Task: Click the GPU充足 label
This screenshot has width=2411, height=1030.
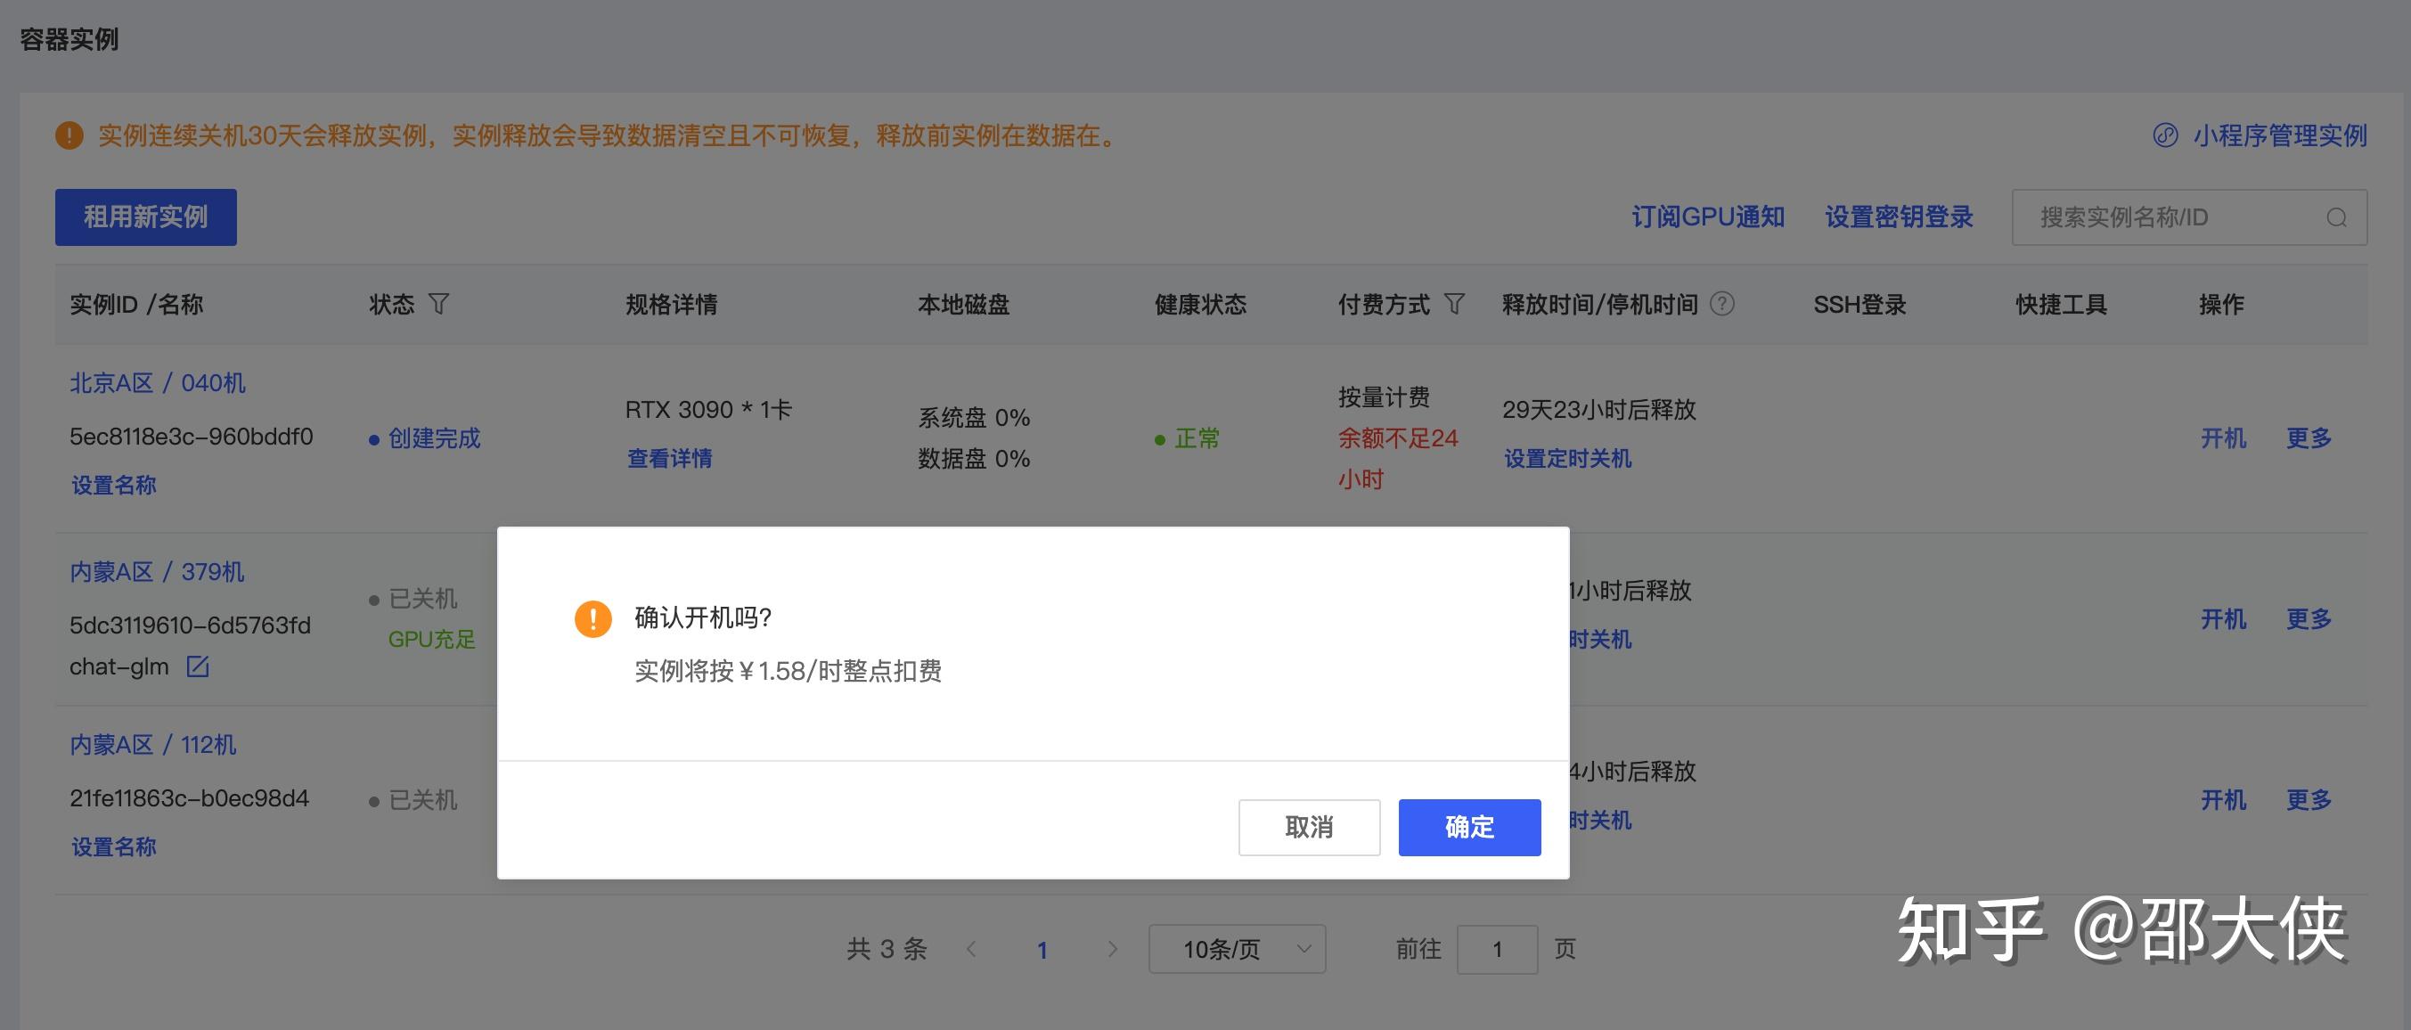Action: pos(431,640)
